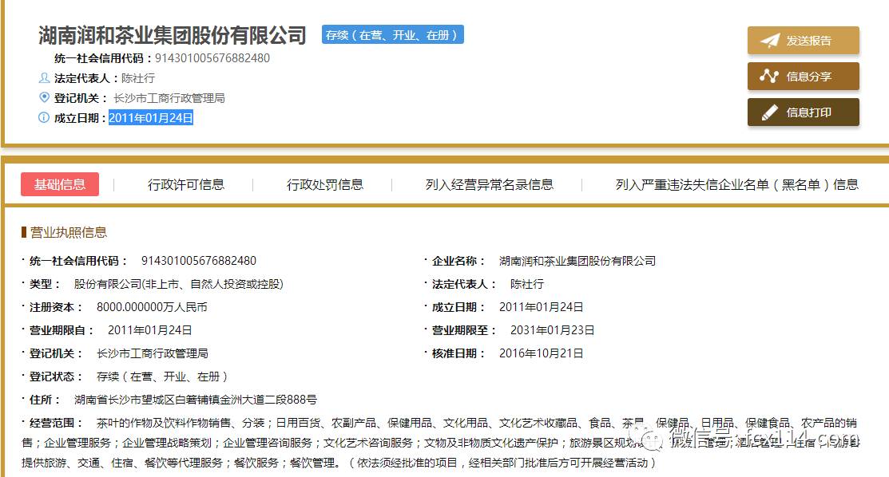Click the 经营范围 label
The height and width of the screenshot is (477, 889).
point(56,424)
